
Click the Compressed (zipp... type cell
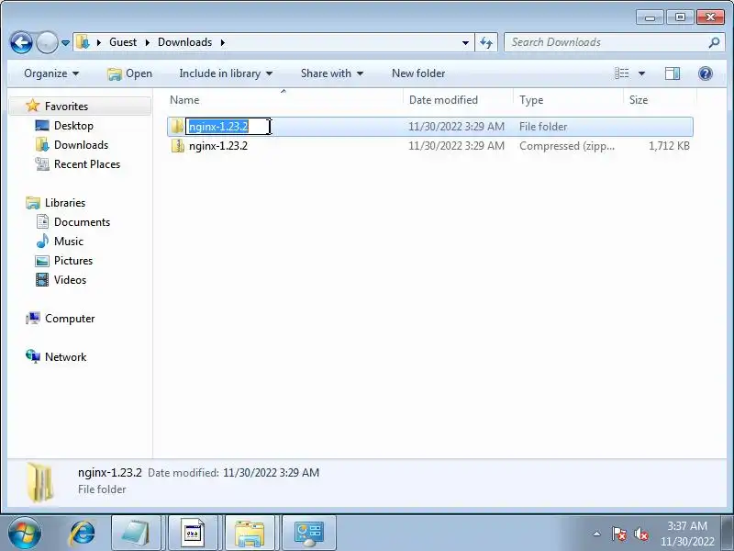(567, 146)
